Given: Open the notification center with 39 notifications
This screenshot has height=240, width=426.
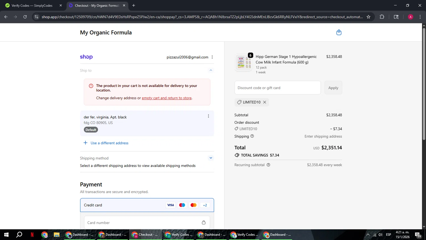Looking at the screenshot, I should click(x=418, y=235).
